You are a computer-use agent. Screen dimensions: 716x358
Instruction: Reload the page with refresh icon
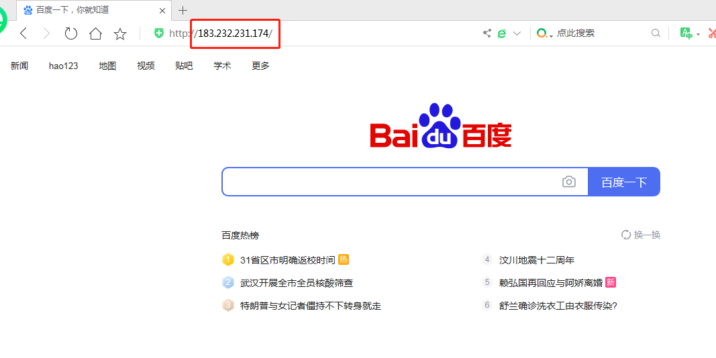[70, 34]
